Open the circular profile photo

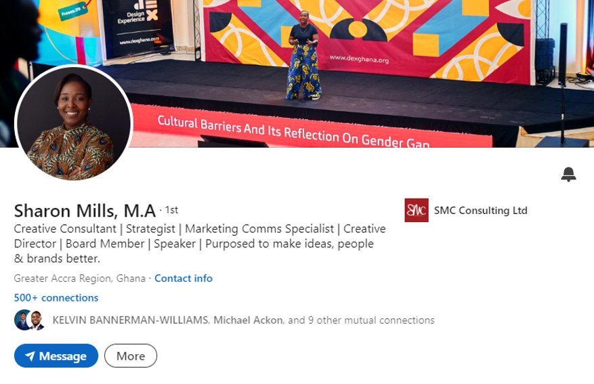(74, 123)
